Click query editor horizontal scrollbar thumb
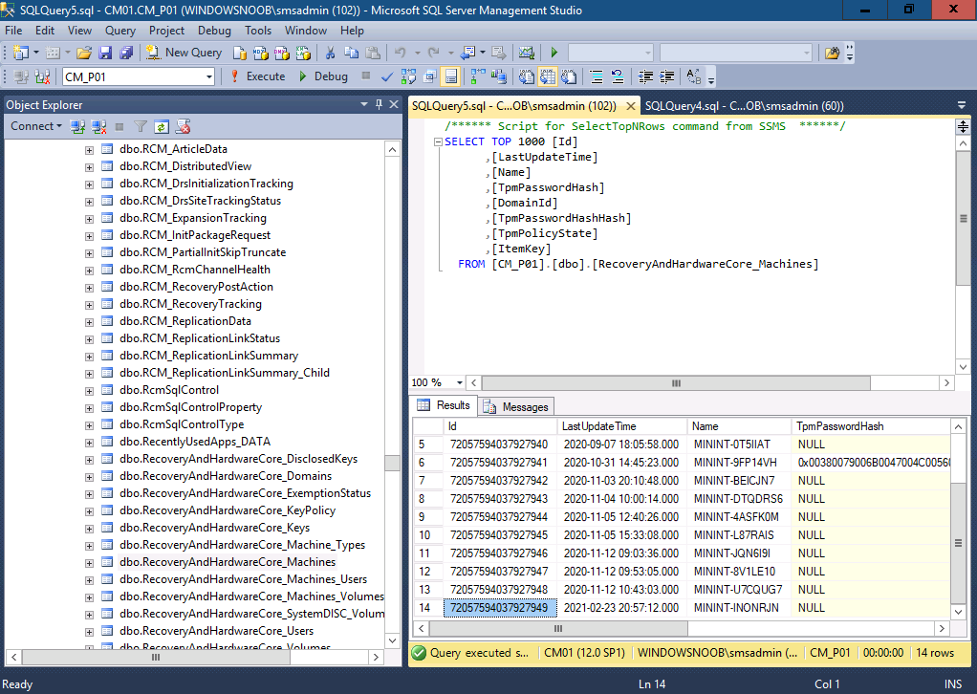The image size is (977, 694). (676, 382)
